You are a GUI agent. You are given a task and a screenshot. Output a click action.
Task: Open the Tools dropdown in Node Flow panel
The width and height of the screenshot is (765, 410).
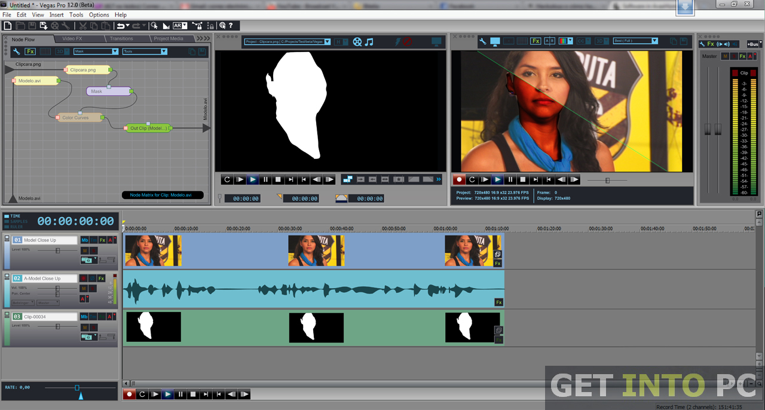(145, 51)
